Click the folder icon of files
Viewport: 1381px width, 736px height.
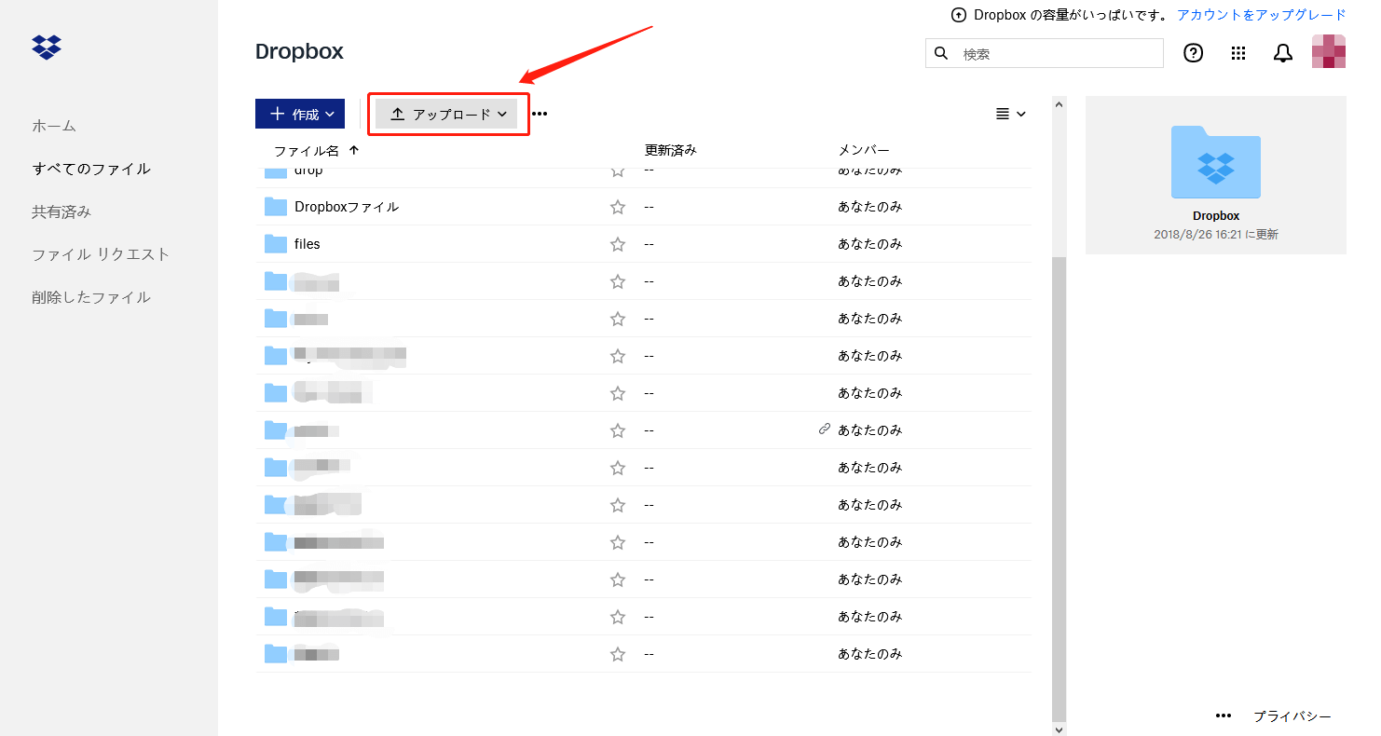pos(276,243)
